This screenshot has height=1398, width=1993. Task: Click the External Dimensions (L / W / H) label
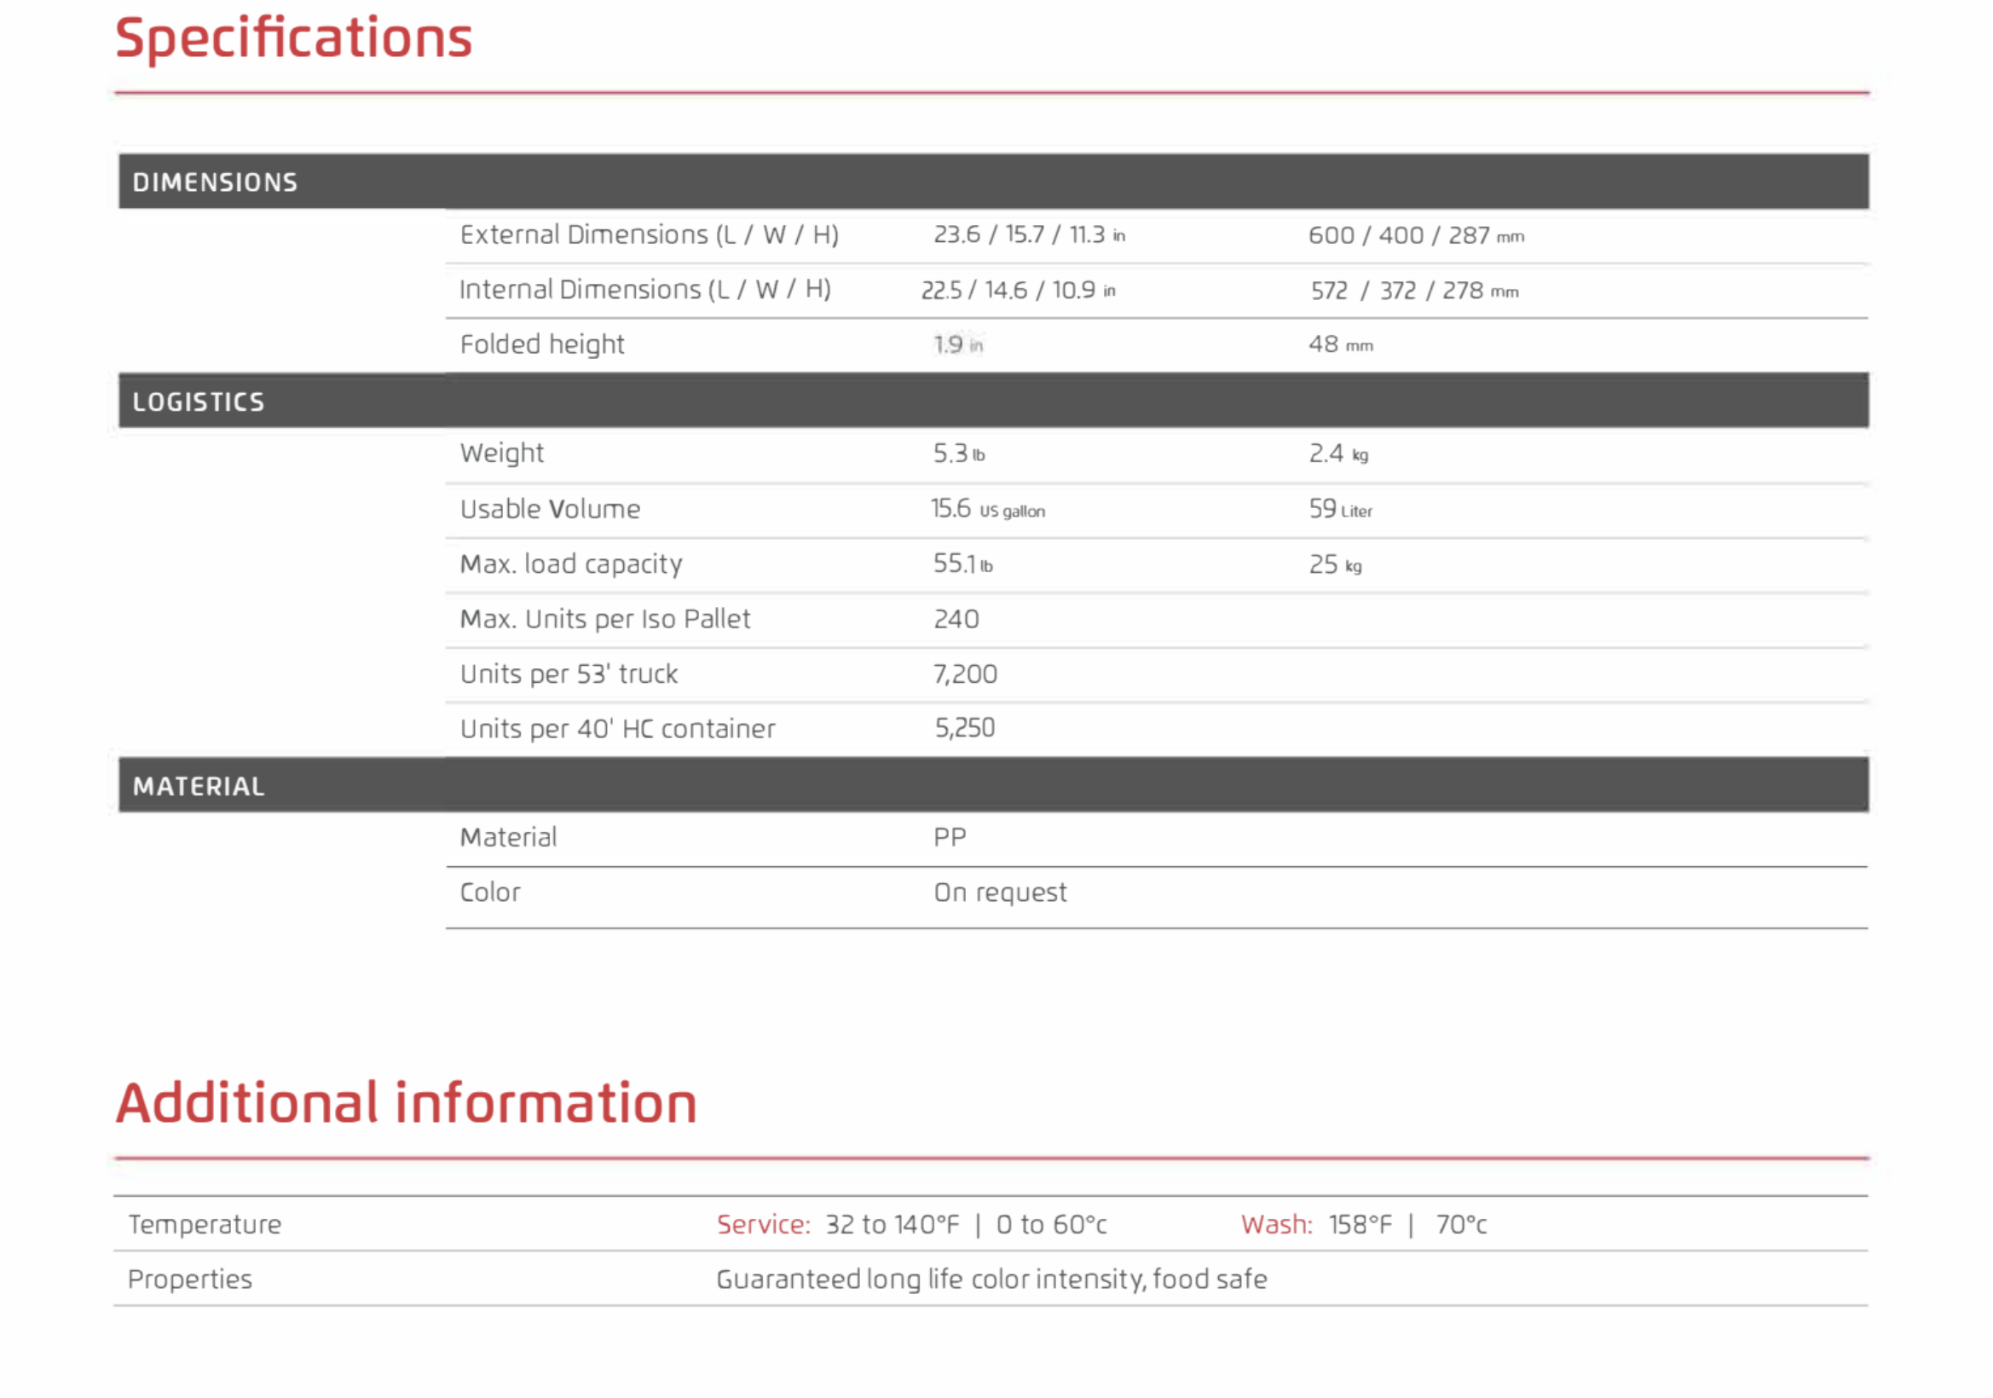(x=649, y=235)
